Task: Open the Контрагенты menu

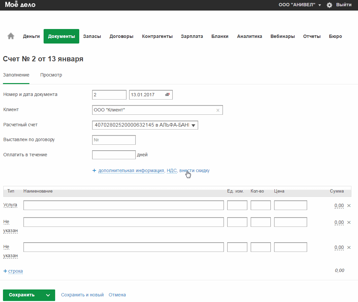Action: pyautogui.click(x=157, y=36)
